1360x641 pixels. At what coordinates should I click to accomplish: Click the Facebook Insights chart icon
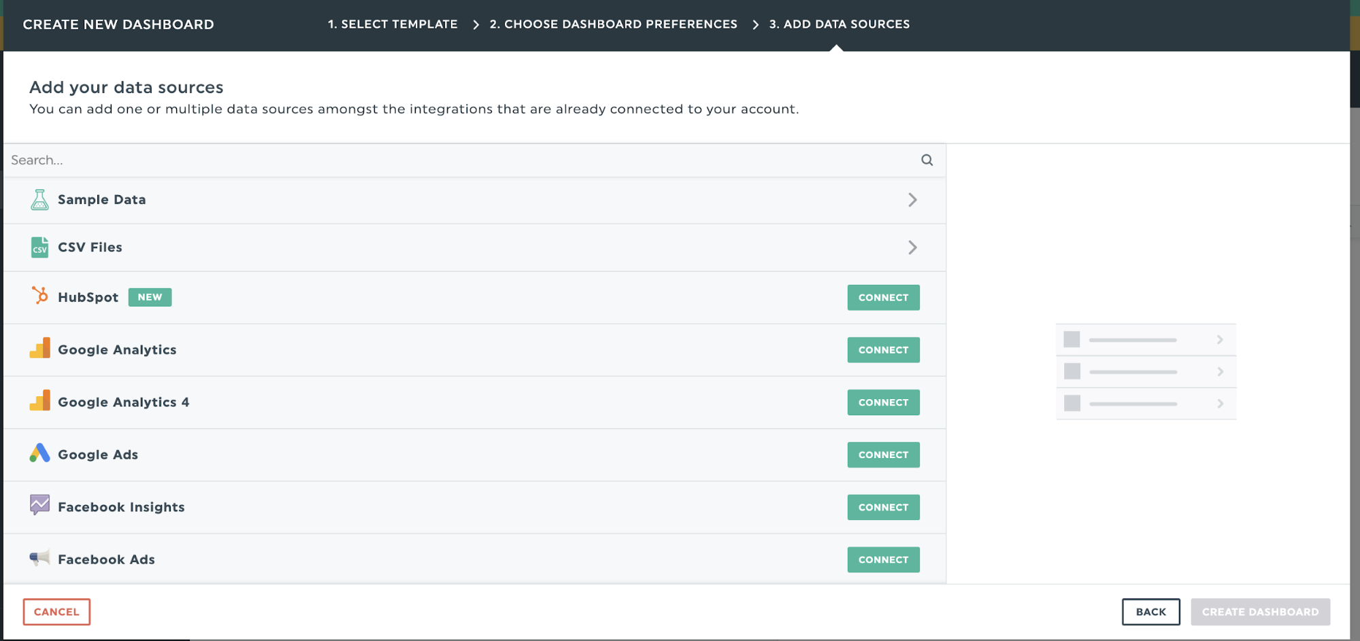pos(40,505)
